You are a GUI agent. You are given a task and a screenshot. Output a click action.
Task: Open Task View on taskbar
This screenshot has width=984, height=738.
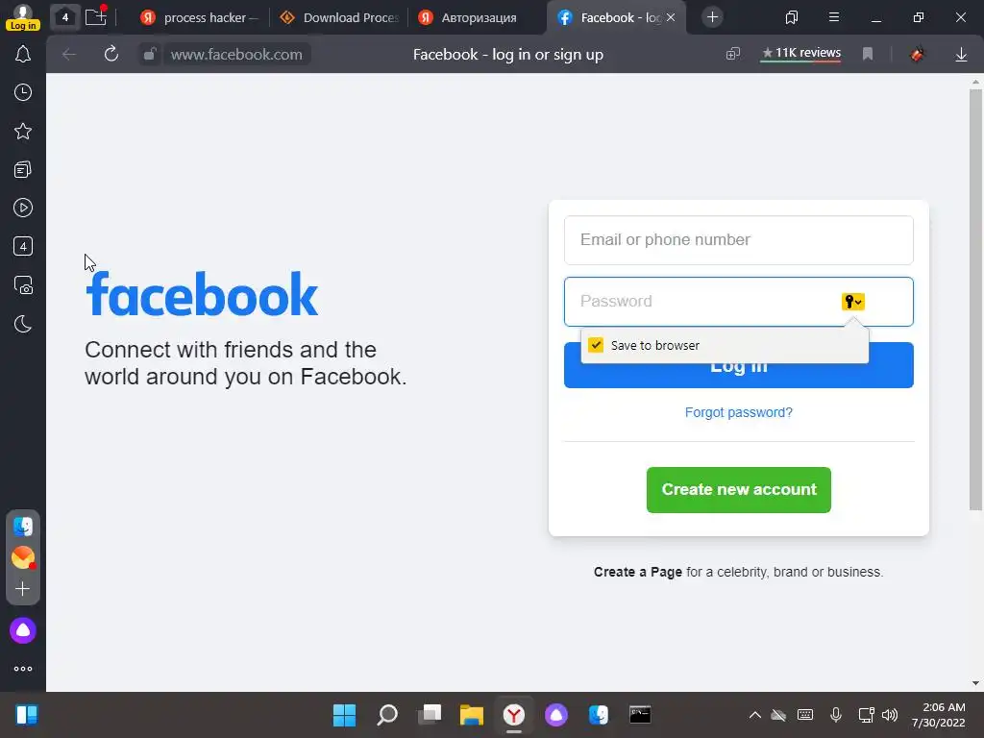[x=430, y=715]
